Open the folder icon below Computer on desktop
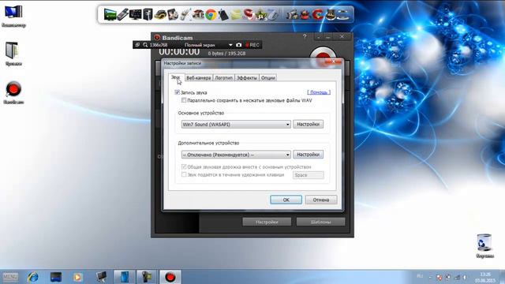This screenshot has width=505, height=284. point(13,54)
